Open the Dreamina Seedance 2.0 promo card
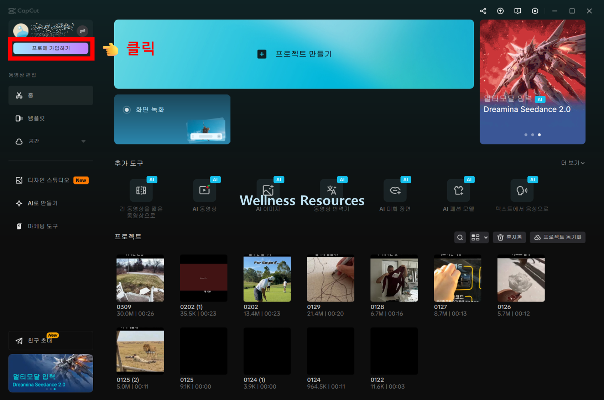Screen dimensions: 604x400 tap(532, 82)
